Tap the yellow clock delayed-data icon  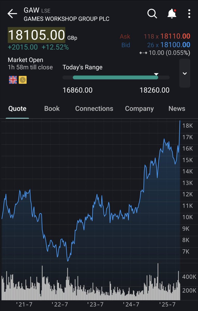[23, 80]
